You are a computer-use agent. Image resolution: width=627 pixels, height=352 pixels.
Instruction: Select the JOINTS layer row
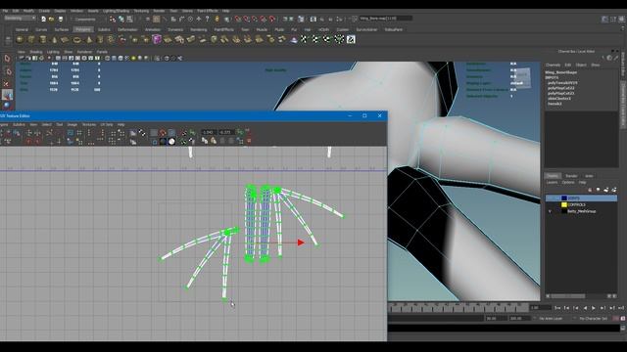tap(581, 198)
